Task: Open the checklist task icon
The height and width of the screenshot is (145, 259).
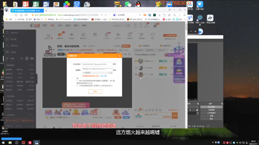Action: 129,35
